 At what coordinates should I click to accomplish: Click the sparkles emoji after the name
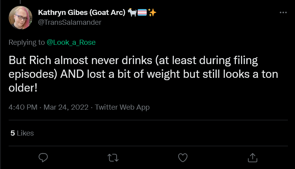152,13
